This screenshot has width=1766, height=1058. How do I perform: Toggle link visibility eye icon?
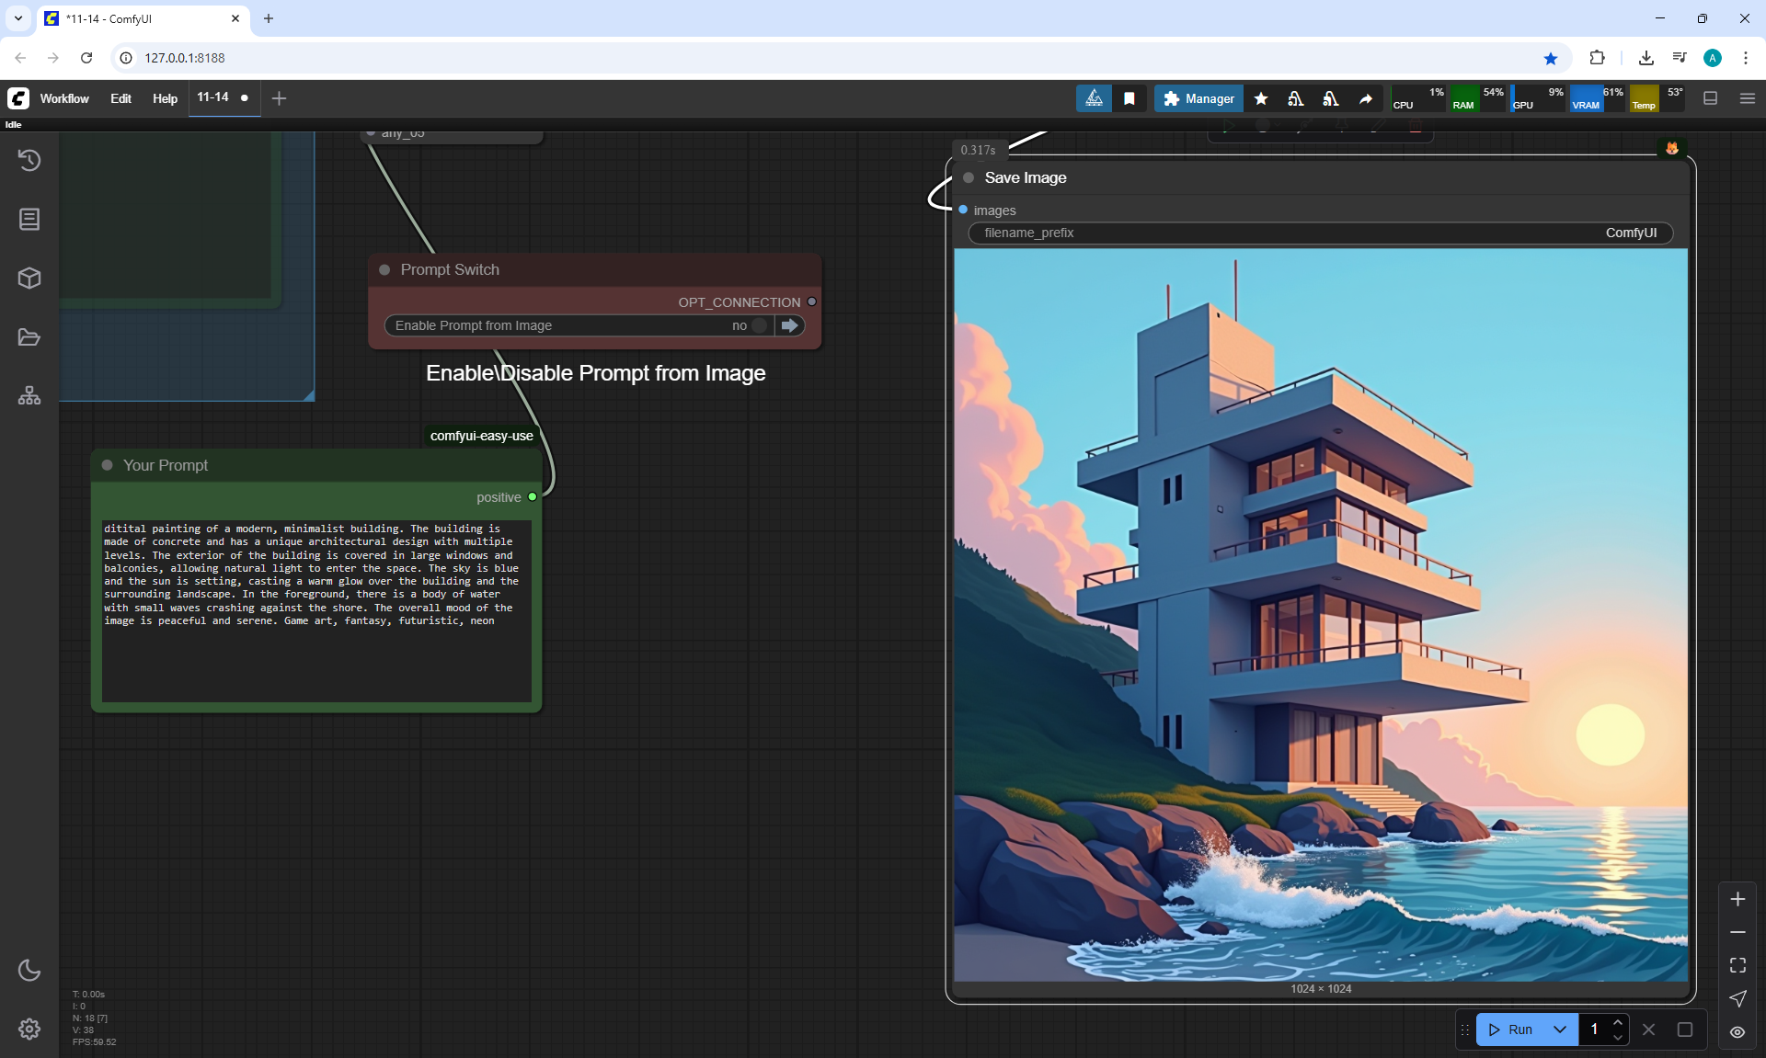coord(1737,1031)
